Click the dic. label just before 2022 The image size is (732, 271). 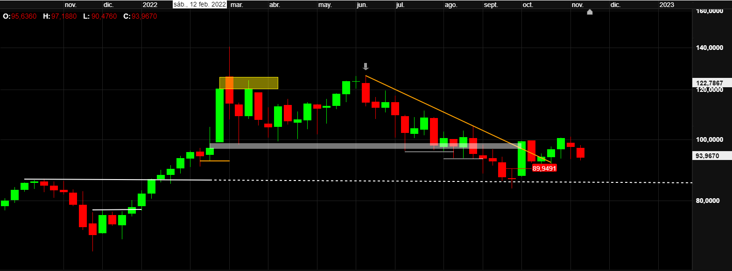point(108,5)
